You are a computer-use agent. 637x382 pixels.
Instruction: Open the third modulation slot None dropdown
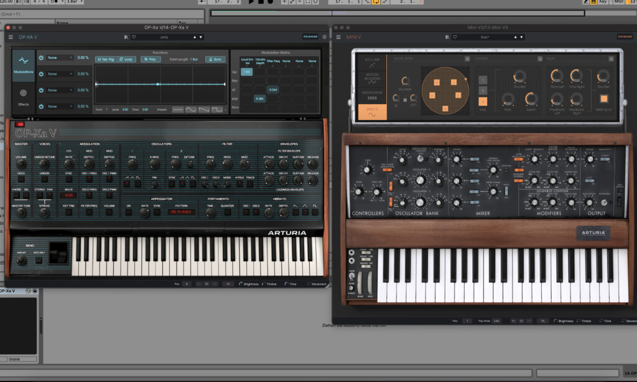pos(60,90)
